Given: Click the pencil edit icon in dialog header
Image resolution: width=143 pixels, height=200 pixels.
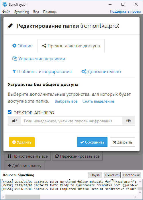Looking at the screenshot, I should click(10, 26).
